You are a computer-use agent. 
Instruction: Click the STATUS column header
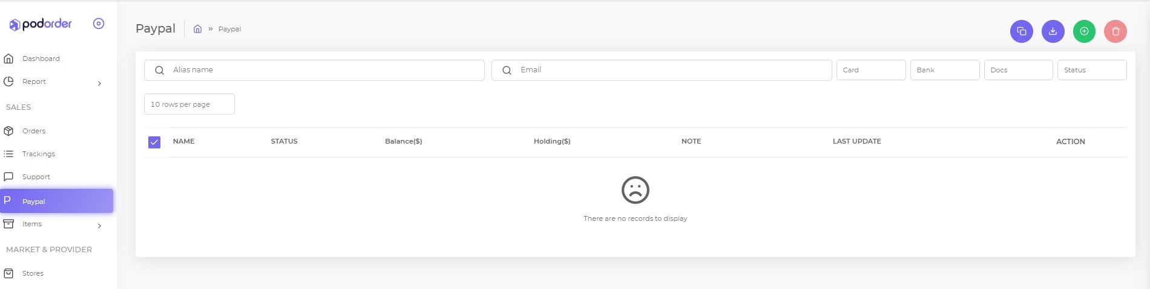(284, 141)
